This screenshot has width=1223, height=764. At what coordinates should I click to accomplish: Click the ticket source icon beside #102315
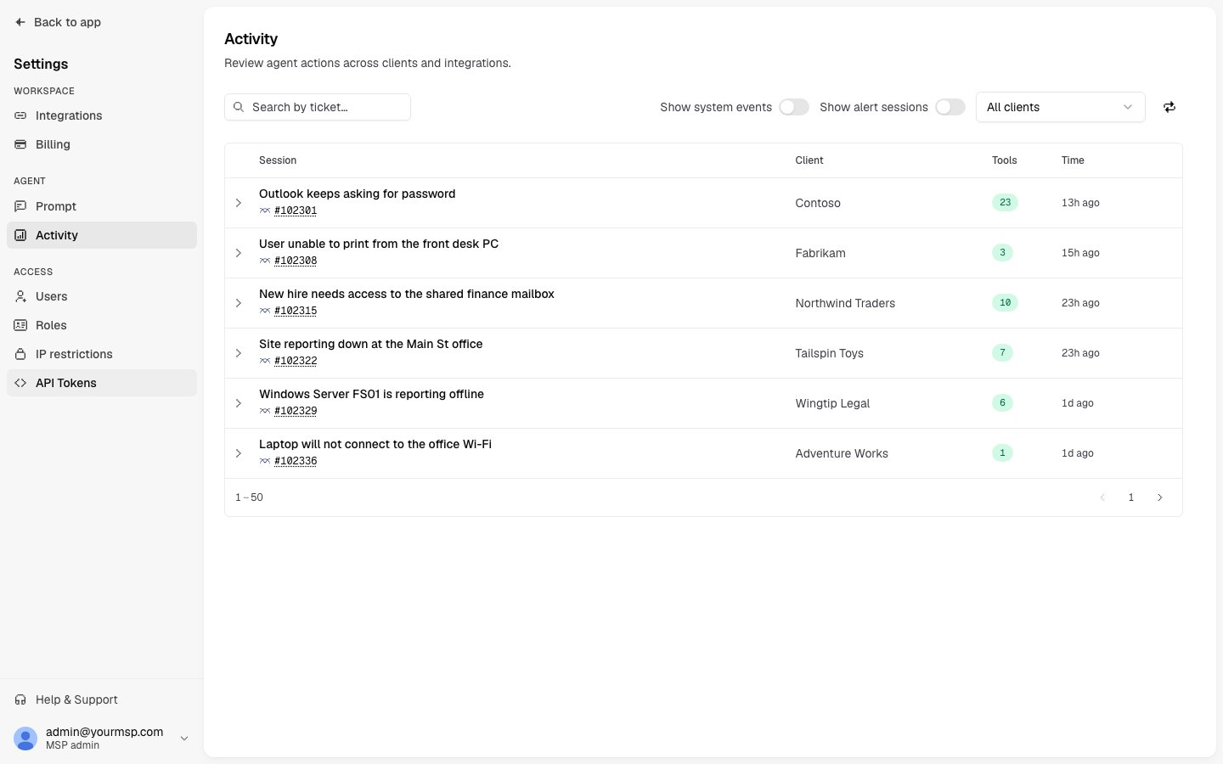coord(265,311)
